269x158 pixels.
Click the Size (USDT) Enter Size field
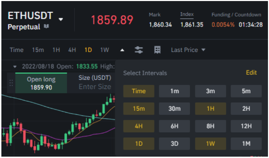pos(95,87)
